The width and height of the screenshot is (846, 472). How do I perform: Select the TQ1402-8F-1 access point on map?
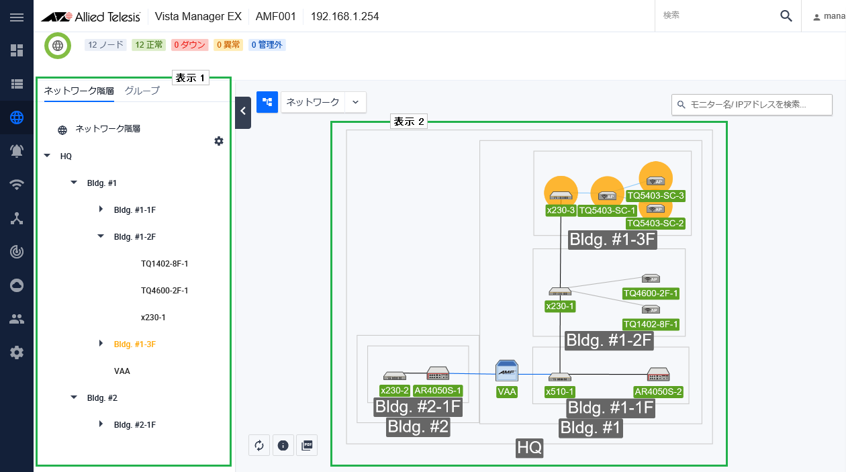pyautogui.click(x=651, y=310)
